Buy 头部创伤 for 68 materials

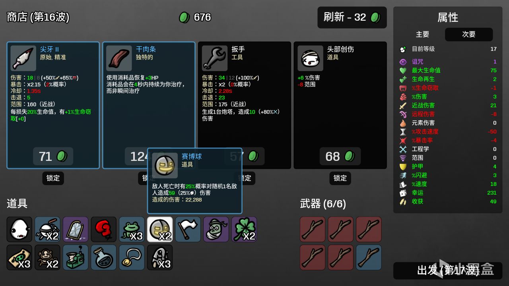coord(340,157)
